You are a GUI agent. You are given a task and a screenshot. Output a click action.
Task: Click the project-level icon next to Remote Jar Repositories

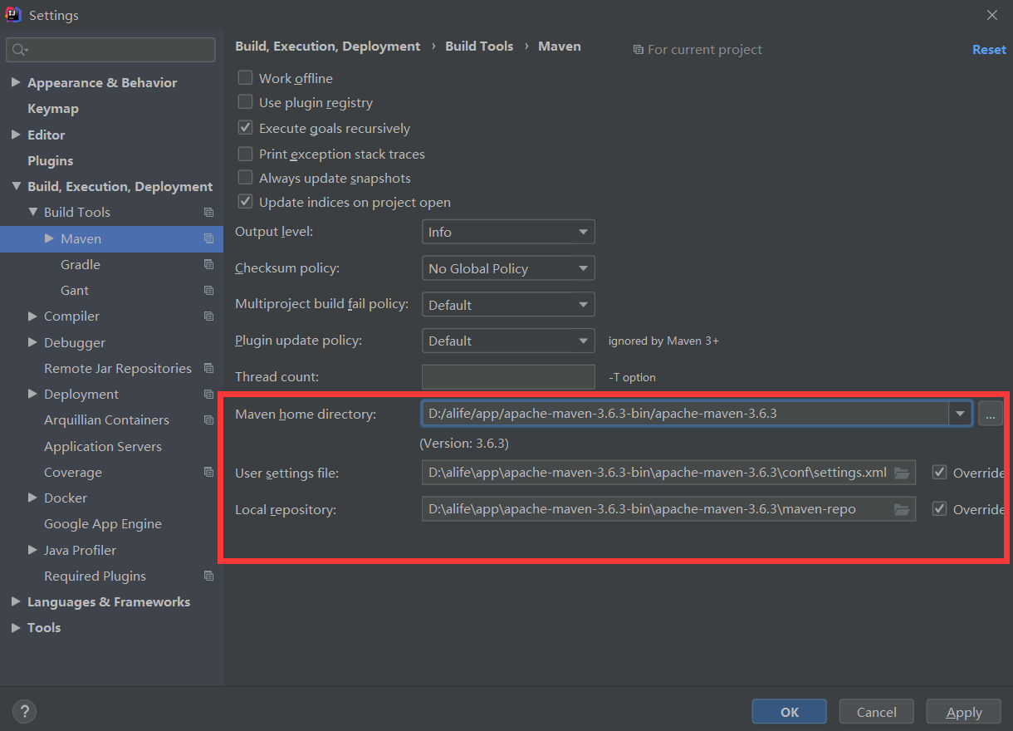pos(208,368)
